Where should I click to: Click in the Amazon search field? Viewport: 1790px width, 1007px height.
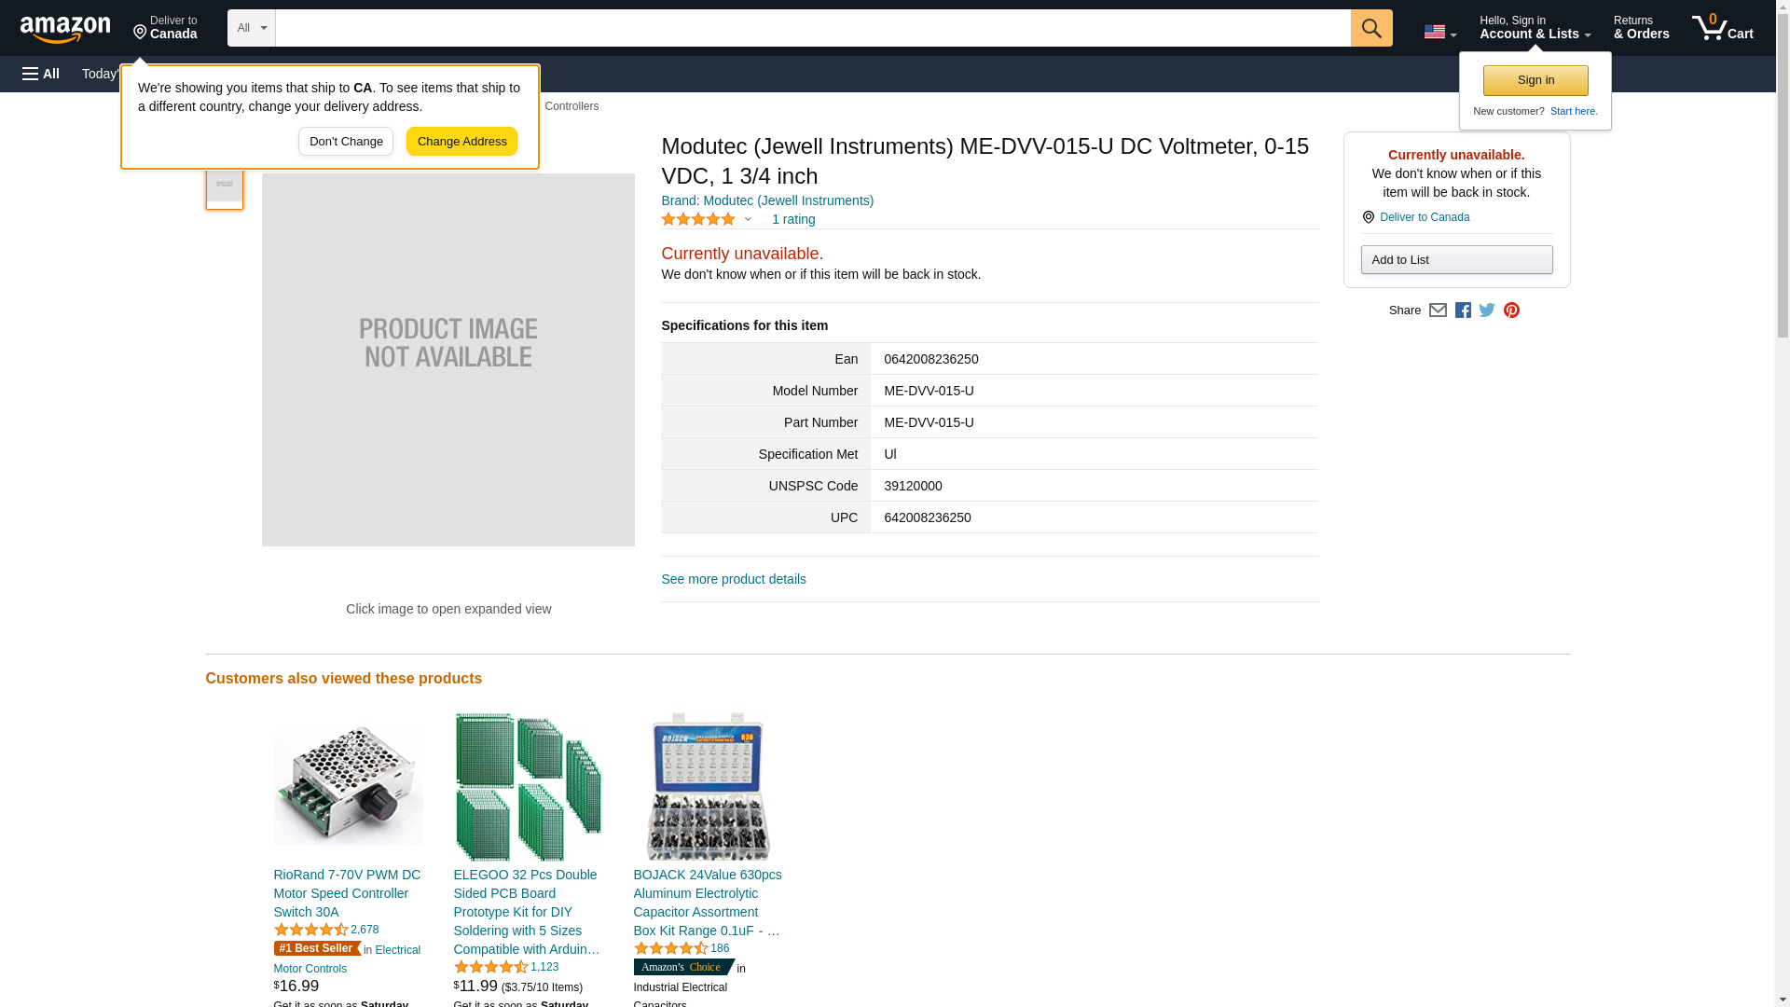811,28
